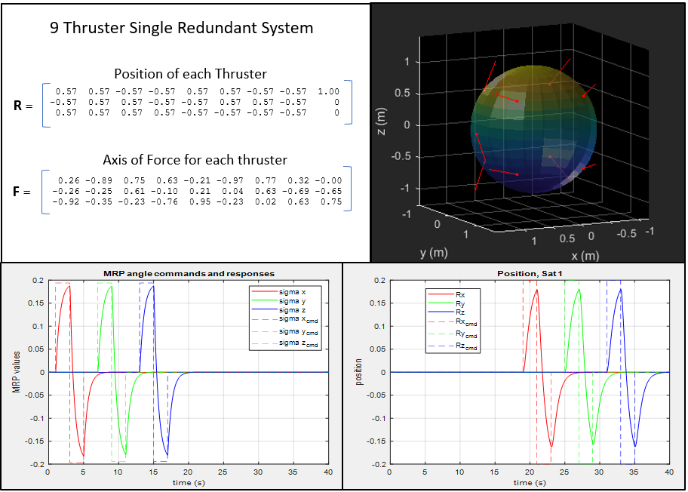
Task: Click the 40 tick on the Position plot time axis
Action: [x=669, y=472]
